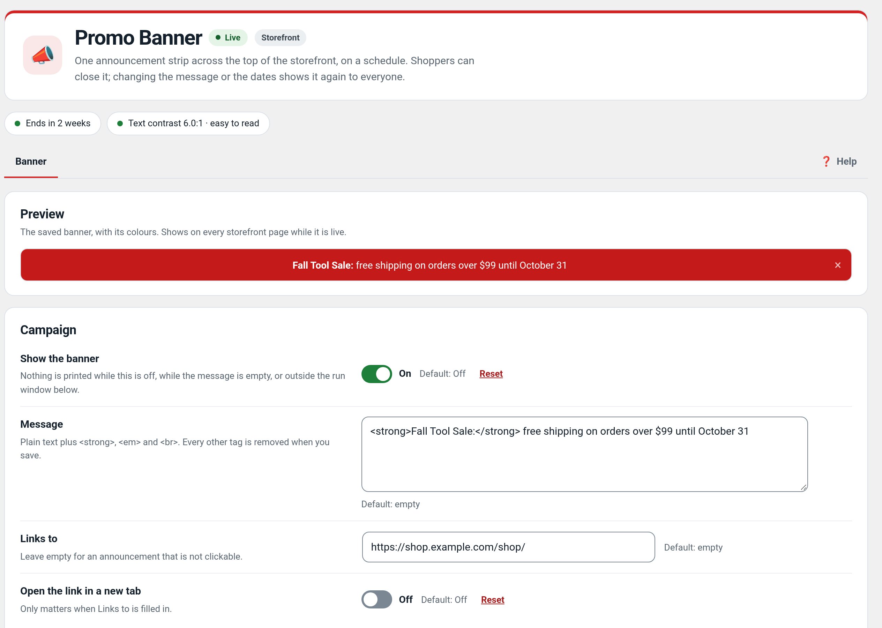
Task: Reset the Open link in new tab setting
Action: point(493,599)
